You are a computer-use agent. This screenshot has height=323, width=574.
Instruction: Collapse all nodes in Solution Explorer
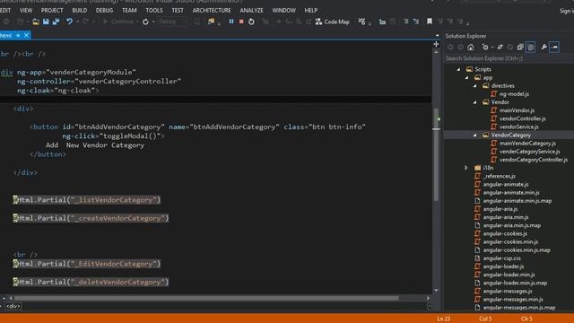[x=520, y=48]
